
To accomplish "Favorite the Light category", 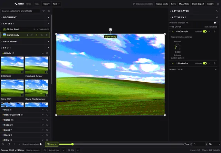I will (47, 130).
